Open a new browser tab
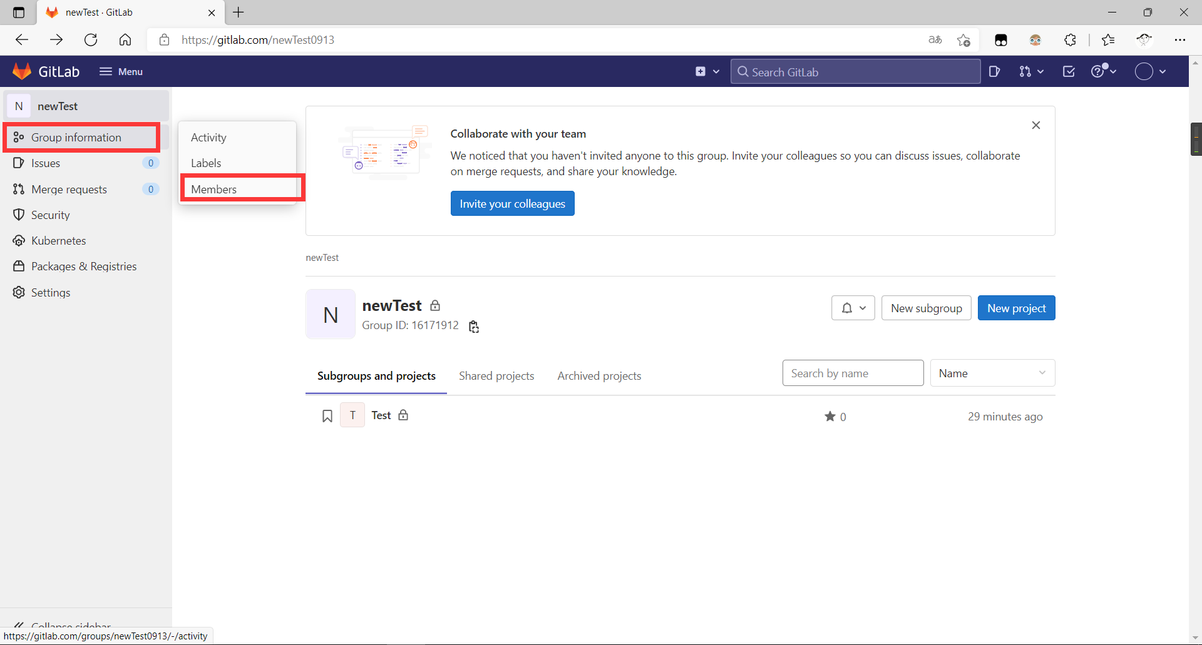The width and height of the screenshot is (1202, 645). tap(239, 13)
